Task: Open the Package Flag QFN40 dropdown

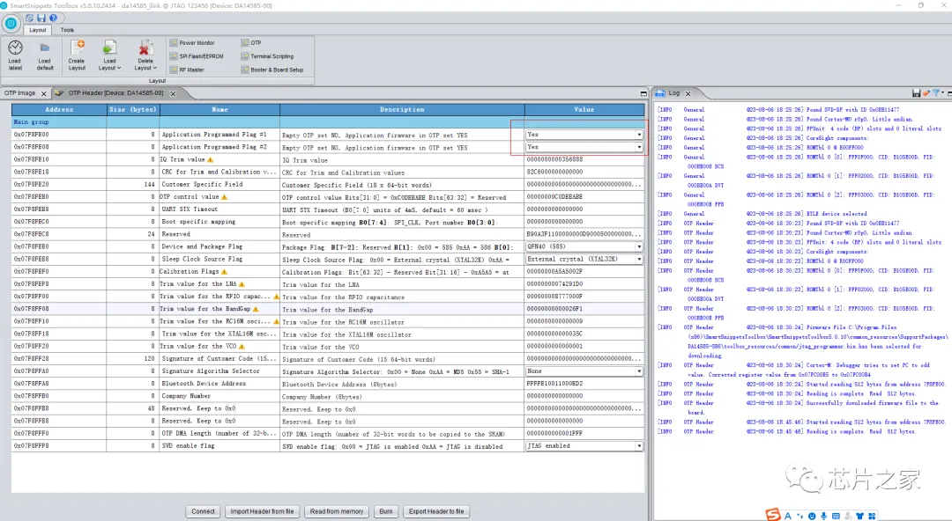Action: (639, 247)
